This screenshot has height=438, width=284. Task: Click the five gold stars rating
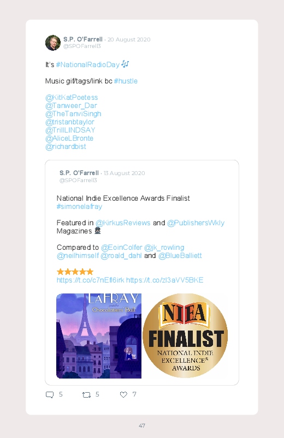click(75, 272)
